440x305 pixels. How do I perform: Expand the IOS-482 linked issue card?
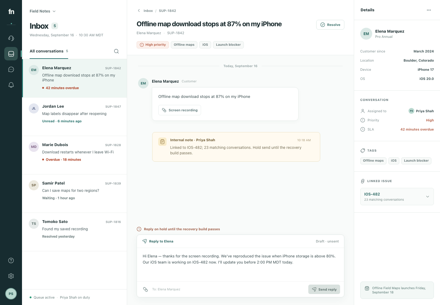(x=397, y=197)
